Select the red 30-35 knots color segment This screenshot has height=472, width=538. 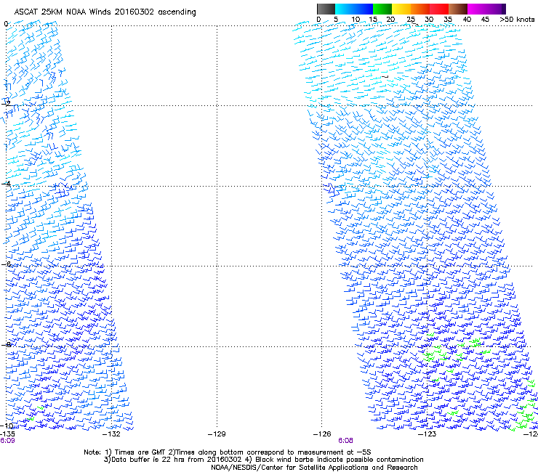[439, 9]
